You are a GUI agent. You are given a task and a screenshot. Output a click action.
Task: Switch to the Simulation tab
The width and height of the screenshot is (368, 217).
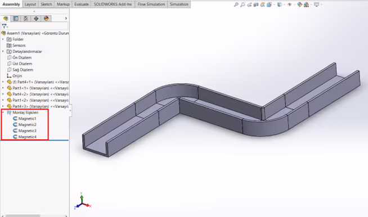[179, 4]
